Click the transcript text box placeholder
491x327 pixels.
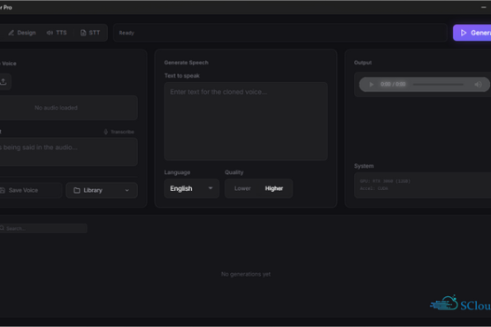69,152
